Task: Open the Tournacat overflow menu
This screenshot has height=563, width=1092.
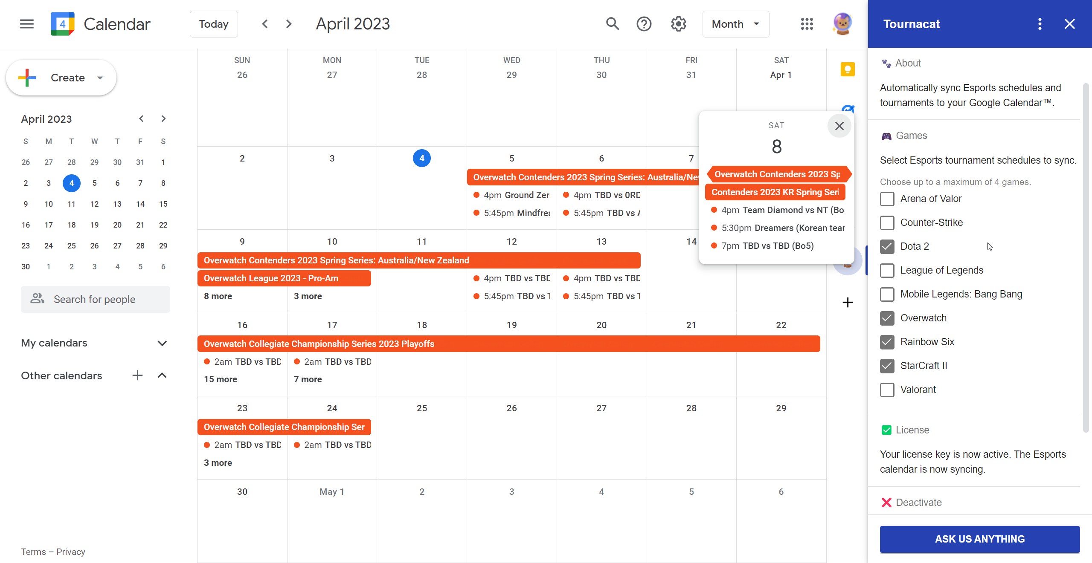Action: 1040,24
